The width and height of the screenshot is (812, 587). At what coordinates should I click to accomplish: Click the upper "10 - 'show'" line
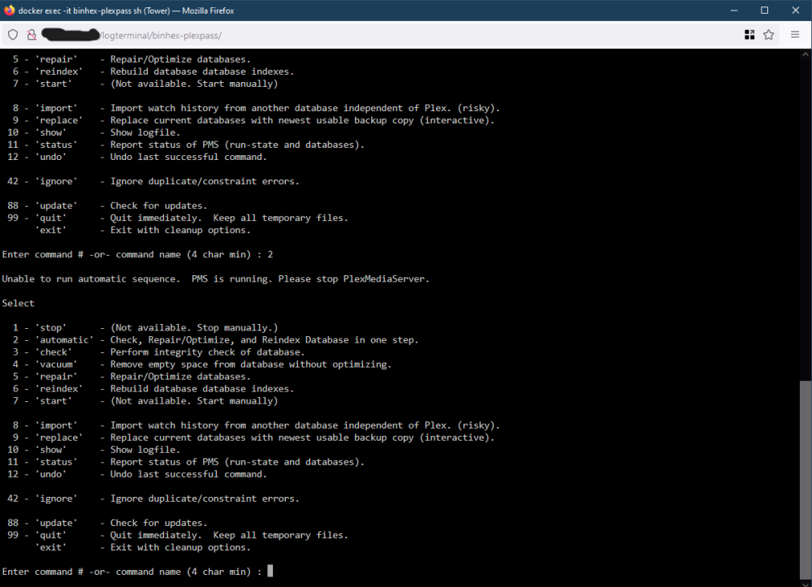point(93,132)
